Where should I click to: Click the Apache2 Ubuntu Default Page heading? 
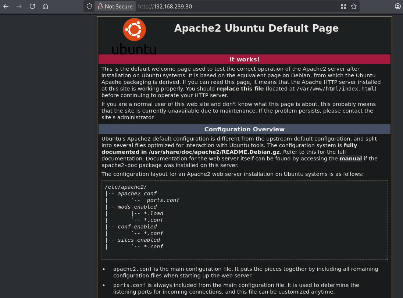click(x=256, y=28)
